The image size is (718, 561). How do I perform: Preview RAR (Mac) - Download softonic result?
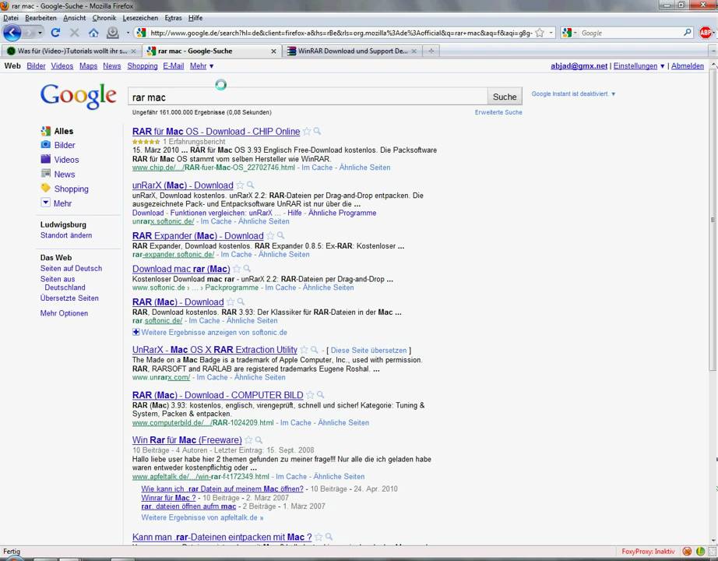pyautogui.click(x=241, y=302)
